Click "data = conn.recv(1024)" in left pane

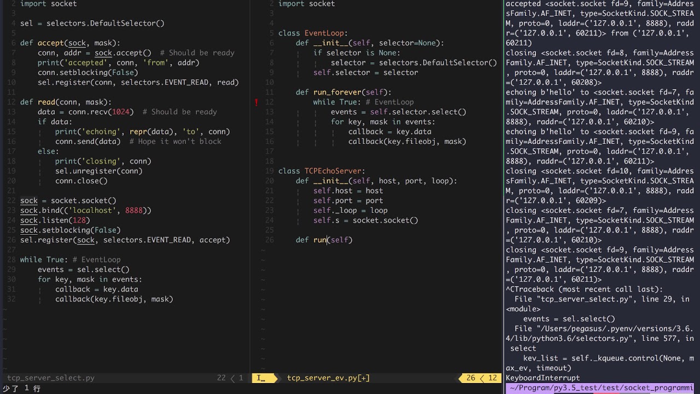tap(86, 112)
